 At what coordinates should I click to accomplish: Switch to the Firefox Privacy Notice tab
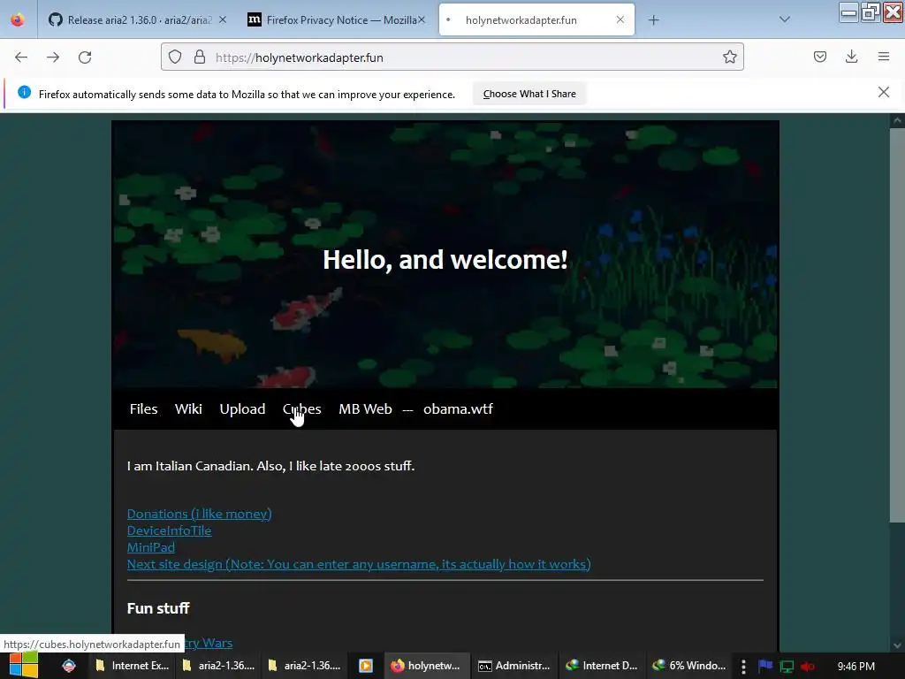[x=337, y=20]
